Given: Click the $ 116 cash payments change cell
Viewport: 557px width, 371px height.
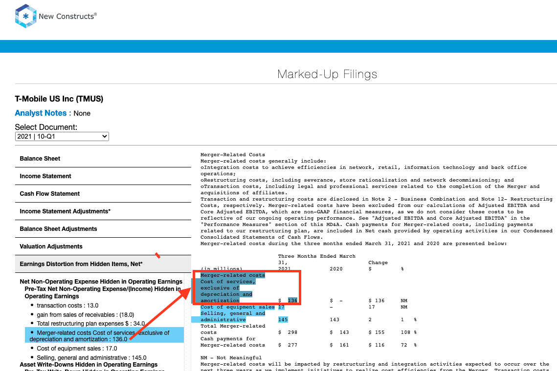Looking at the screenshot, I should click(377, 345).
